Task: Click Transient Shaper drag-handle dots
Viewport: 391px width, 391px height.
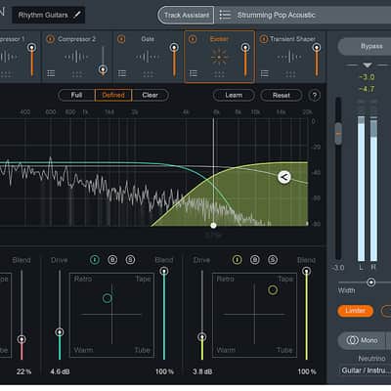Action: point(290,74)
